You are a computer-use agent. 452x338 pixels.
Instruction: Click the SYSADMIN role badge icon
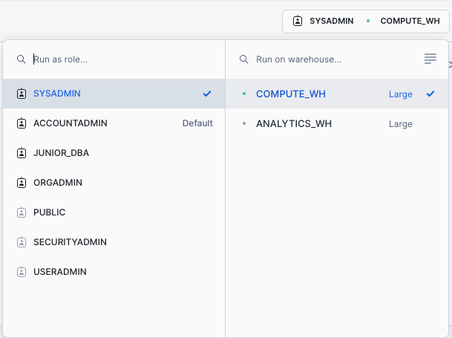[21, 94]
